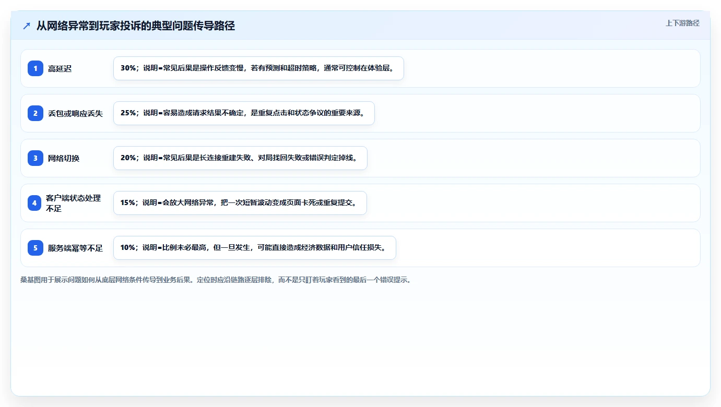Click the arrow icon beside the panel title
This screenshot has height=407, width=721.
pyautogui.click(x=27, y=26)
